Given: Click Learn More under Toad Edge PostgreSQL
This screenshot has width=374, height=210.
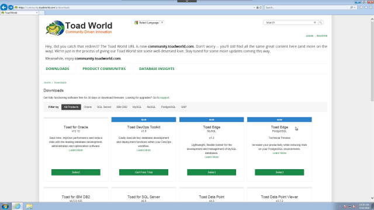Looking at the screenshot, I should 279,153.
